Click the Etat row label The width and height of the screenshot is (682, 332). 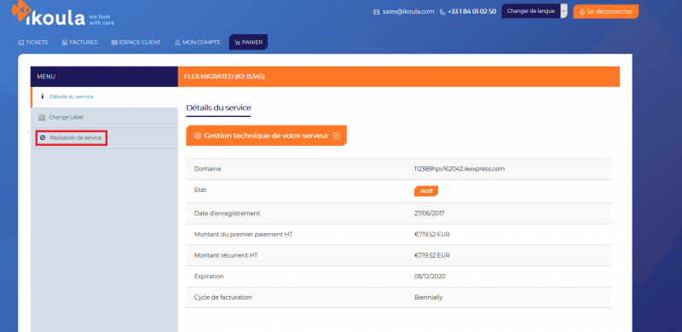[x=200, y=190]
